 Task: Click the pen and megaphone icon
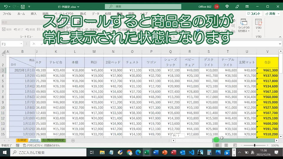coord(237,6)
